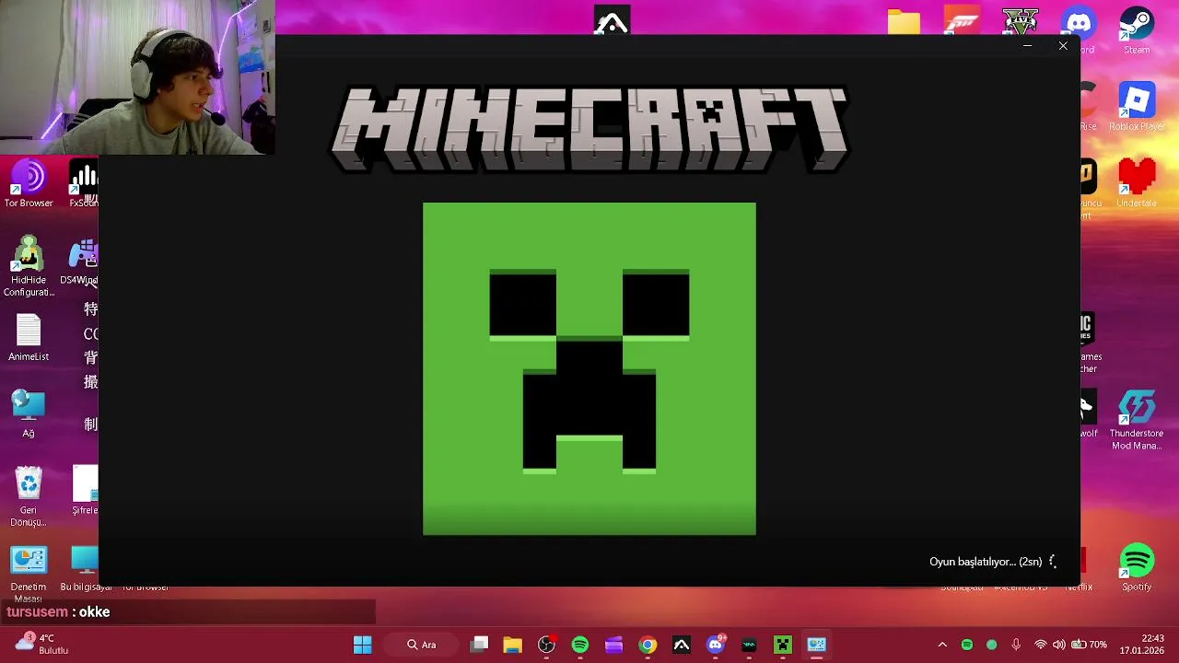This screenshot has height=663, width=1179.
Task: Open the yellow folder on the desktop
Action: (904, 22)
